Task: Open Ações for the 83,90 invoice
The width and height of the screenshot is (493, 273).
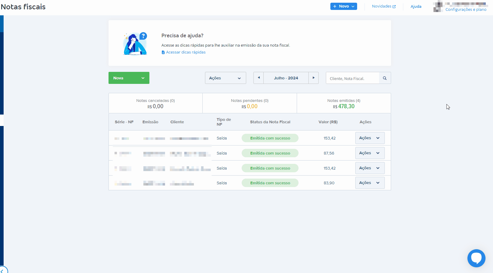Action: click(x=369, y=183)
